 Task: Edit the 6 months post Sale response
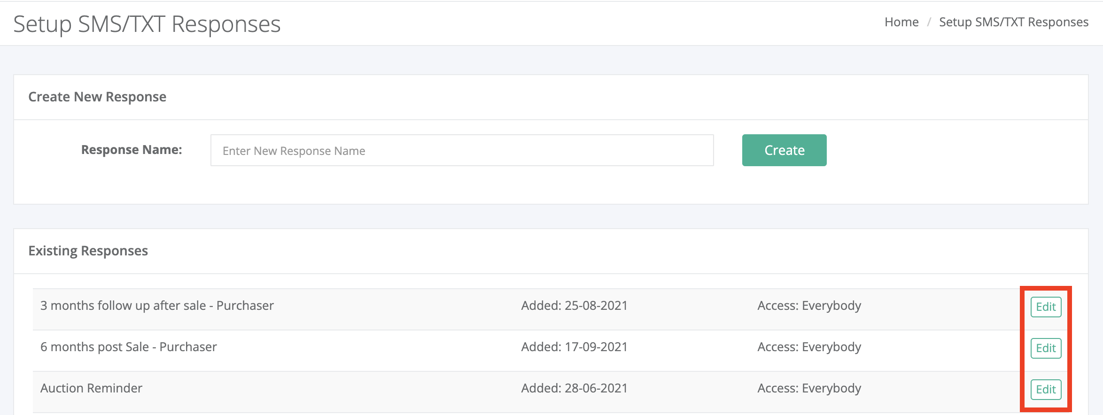(1046, 348)
